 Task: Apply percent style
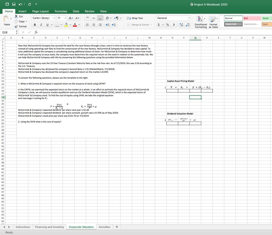coord(167,24)
